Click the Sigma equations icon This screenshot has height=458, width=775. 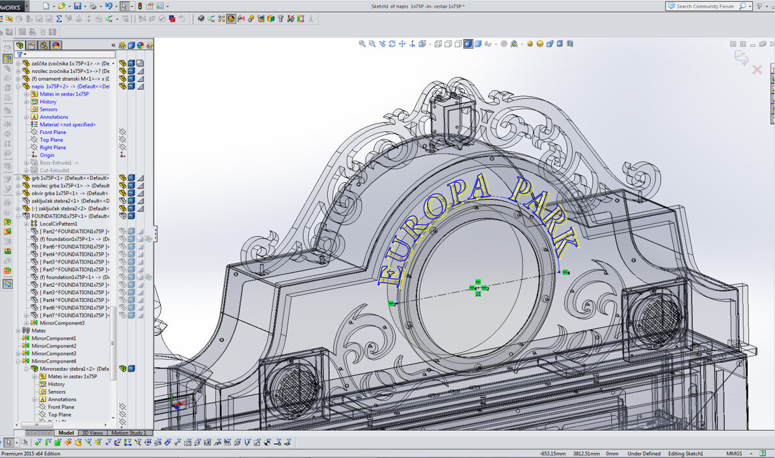(x=59, y=19)
